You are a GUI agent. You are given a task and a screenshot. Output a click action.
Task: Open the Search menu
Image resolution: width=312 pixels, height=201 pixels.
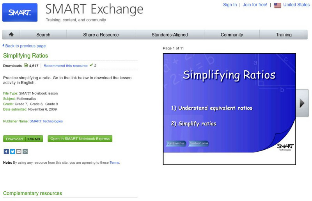[x=43, y=35]
